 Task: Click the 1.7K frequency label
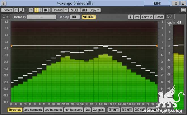point(106,105)
